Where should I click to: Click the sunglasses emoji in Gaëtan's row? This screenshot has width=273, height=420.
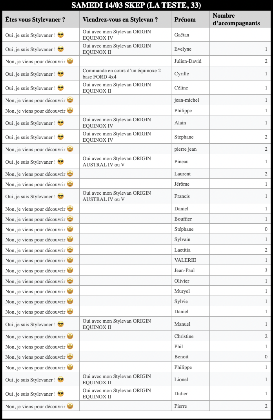coord(61,35)
